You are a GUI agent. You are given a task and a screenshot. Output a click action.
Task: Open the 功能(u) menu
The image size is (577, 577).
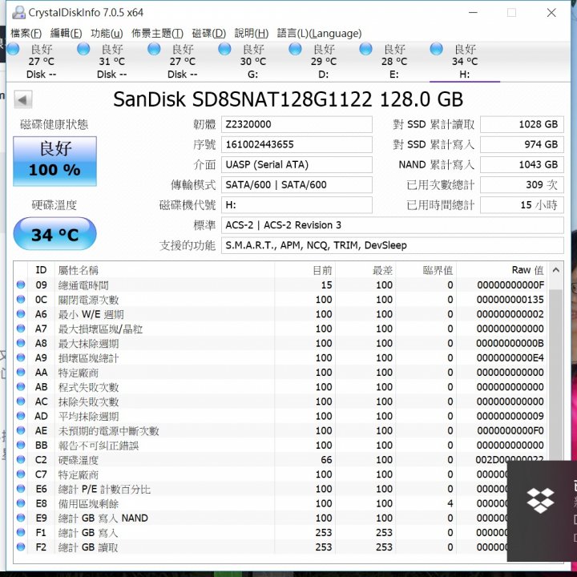(107, 34)
